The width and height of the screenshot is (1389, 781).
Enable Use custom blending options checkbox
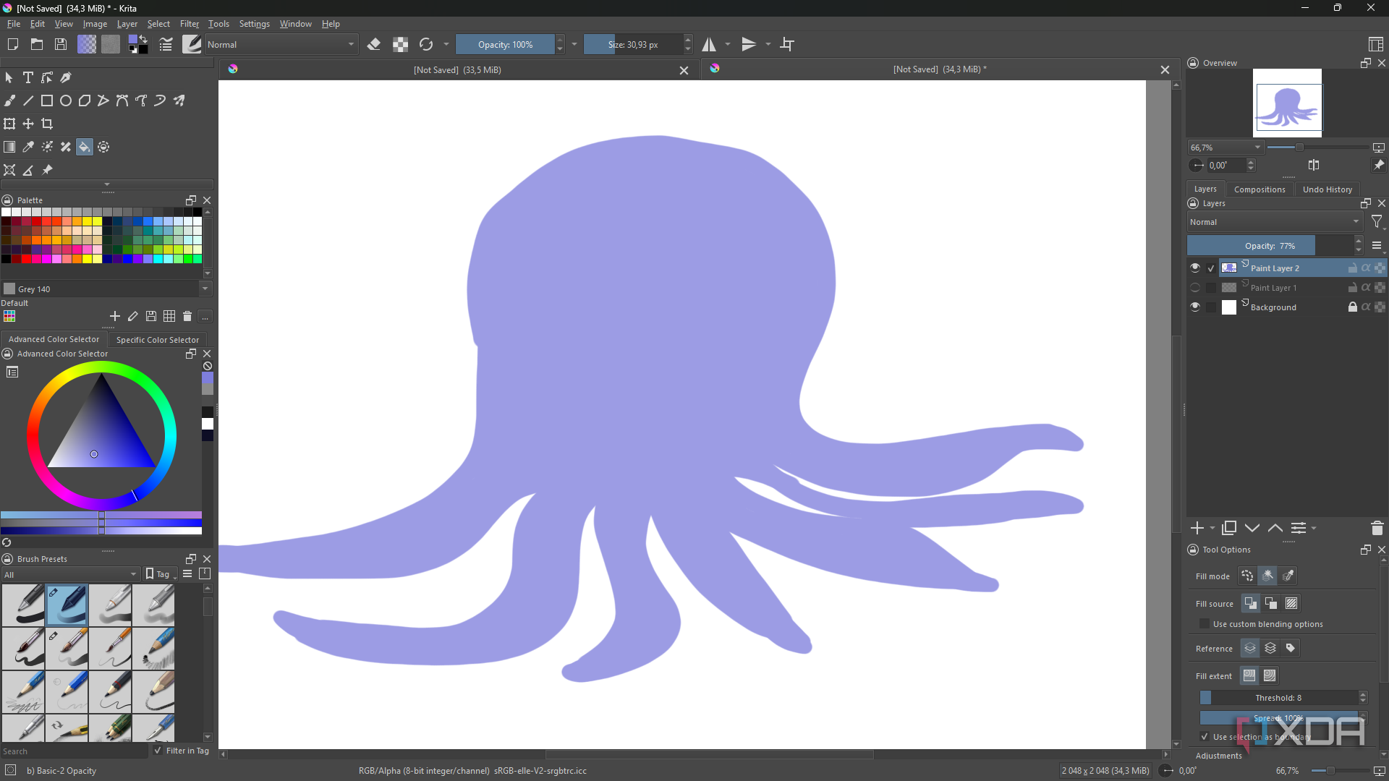click(1205, 623)
